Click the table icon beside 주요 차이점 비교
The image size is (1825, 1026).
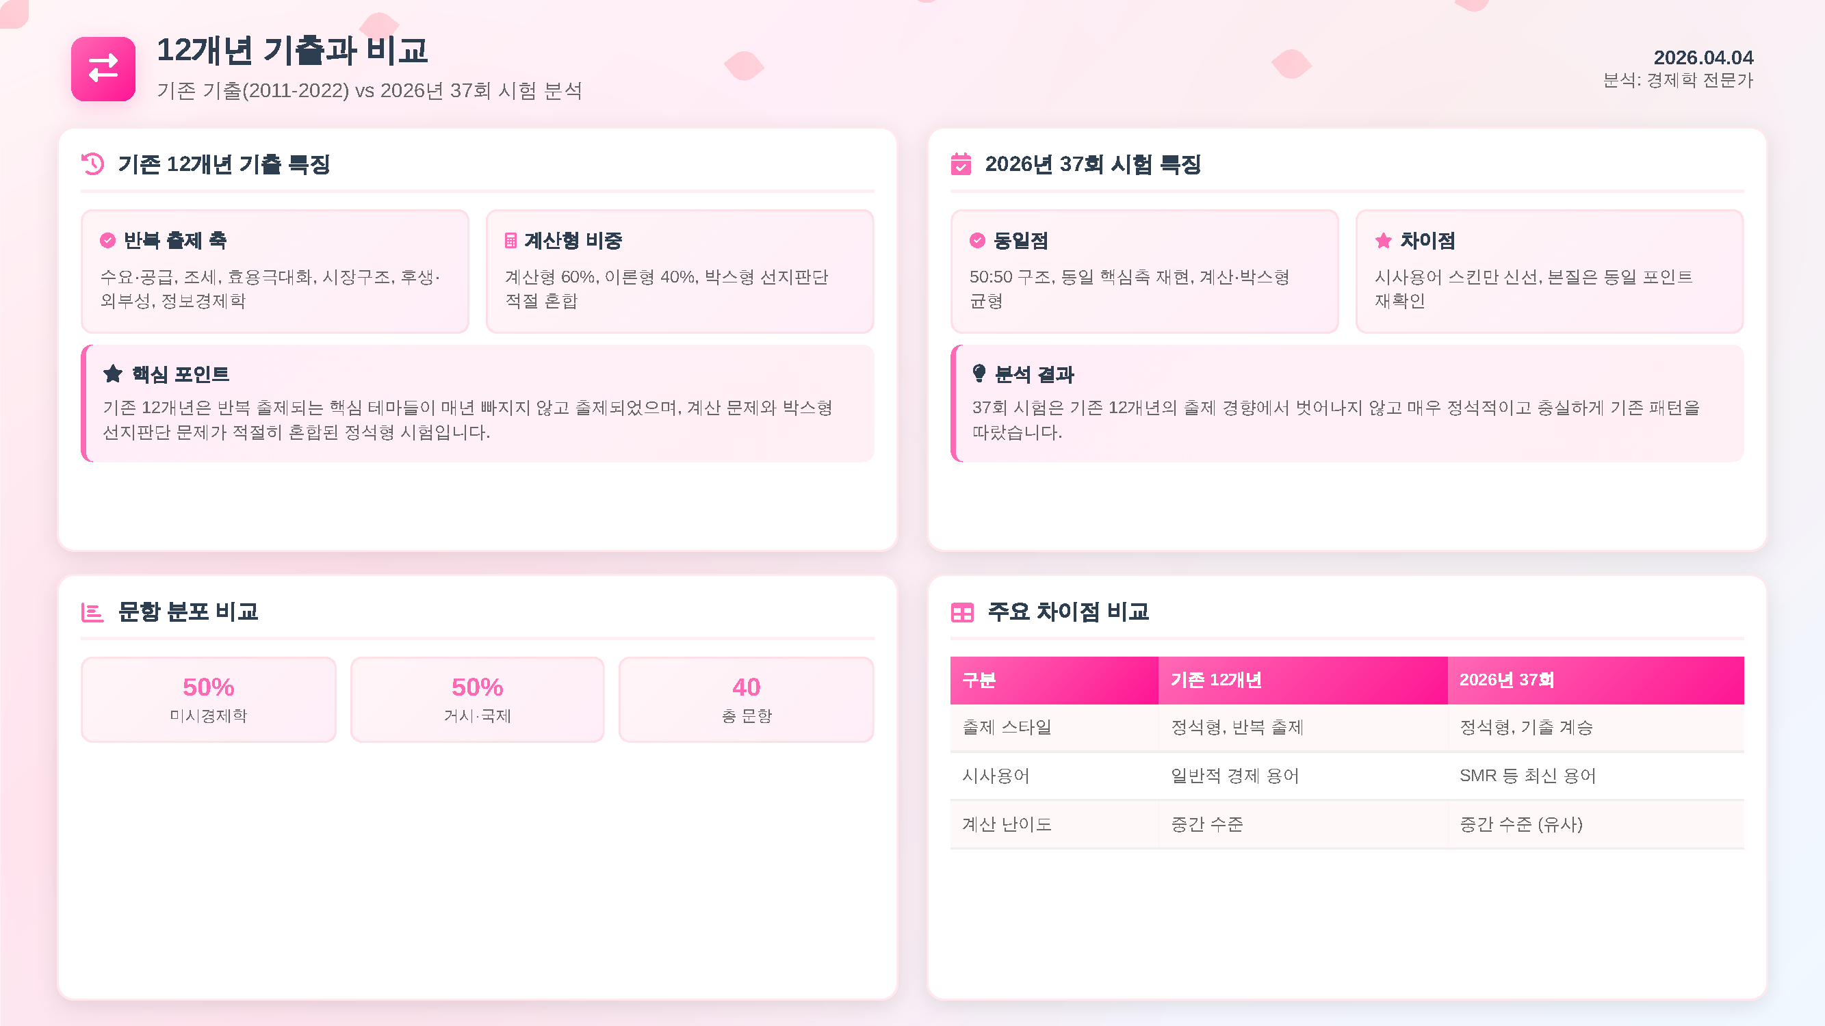[962, 612]
